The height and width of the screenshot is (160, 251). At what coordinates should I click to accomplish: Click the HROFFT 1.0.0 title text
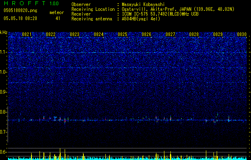click(x=32, y=3)
